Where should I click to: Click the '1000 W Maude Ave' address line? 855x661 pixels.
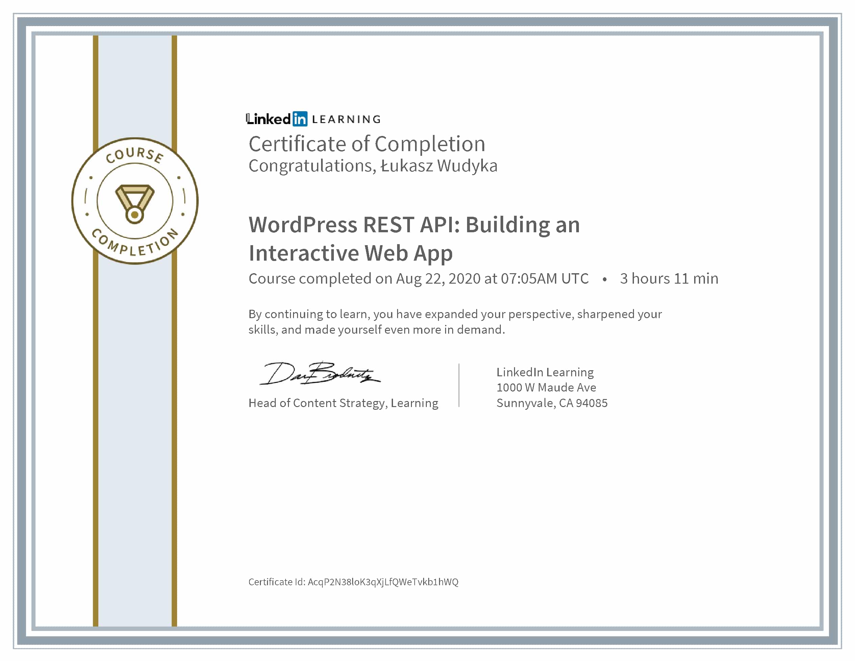pyautogui.click(x=546, y=388)
